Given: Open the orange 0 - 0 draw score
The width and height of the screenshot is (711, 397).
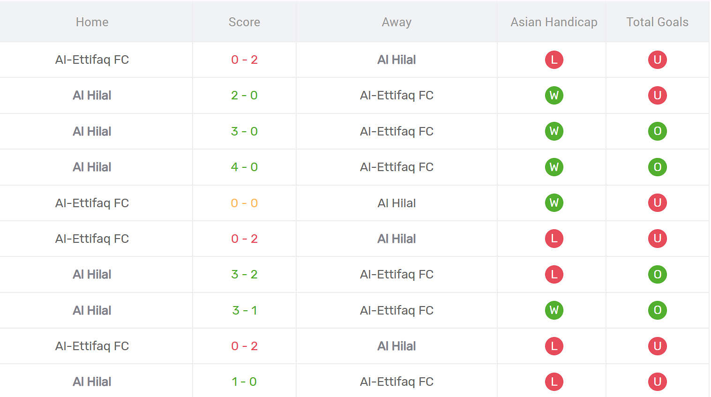Looking at the screenshot, I should pyautogui.click(x=244, y=203).
